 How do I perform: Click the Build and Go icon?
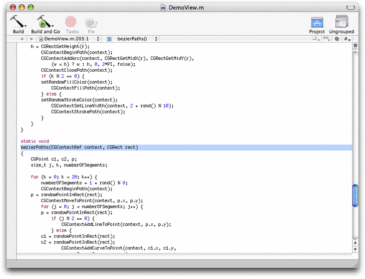(x=45, y=22)
